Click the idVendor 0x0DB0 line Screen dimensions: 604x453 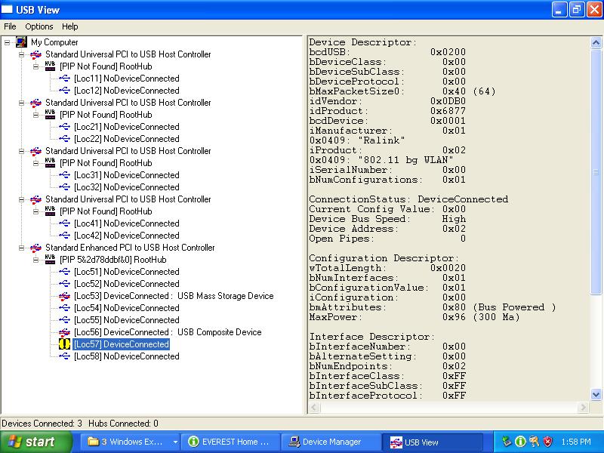point(387,101)
